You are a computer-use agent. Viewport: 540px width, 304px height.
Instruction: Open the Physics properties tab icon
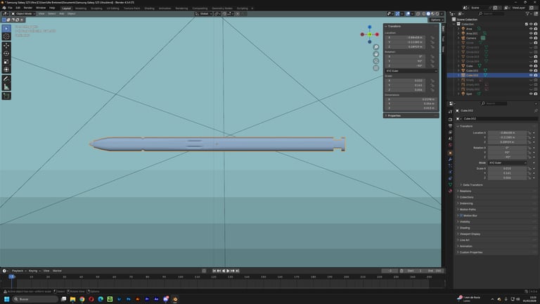pos(450,172)
